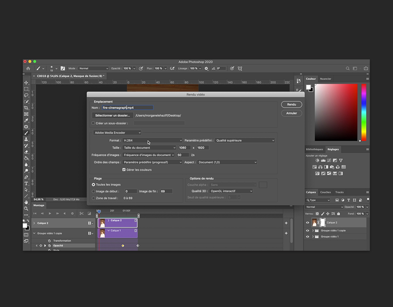
Task: Select the Montage panel tab
Action: click(39, 205)
